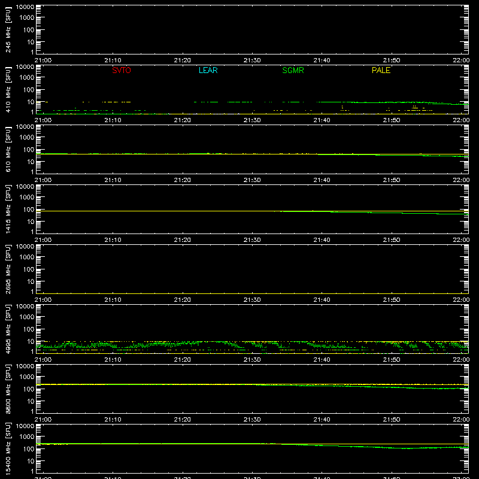Click 22:00 tick under the 245 MHz panel

point(461,60)
